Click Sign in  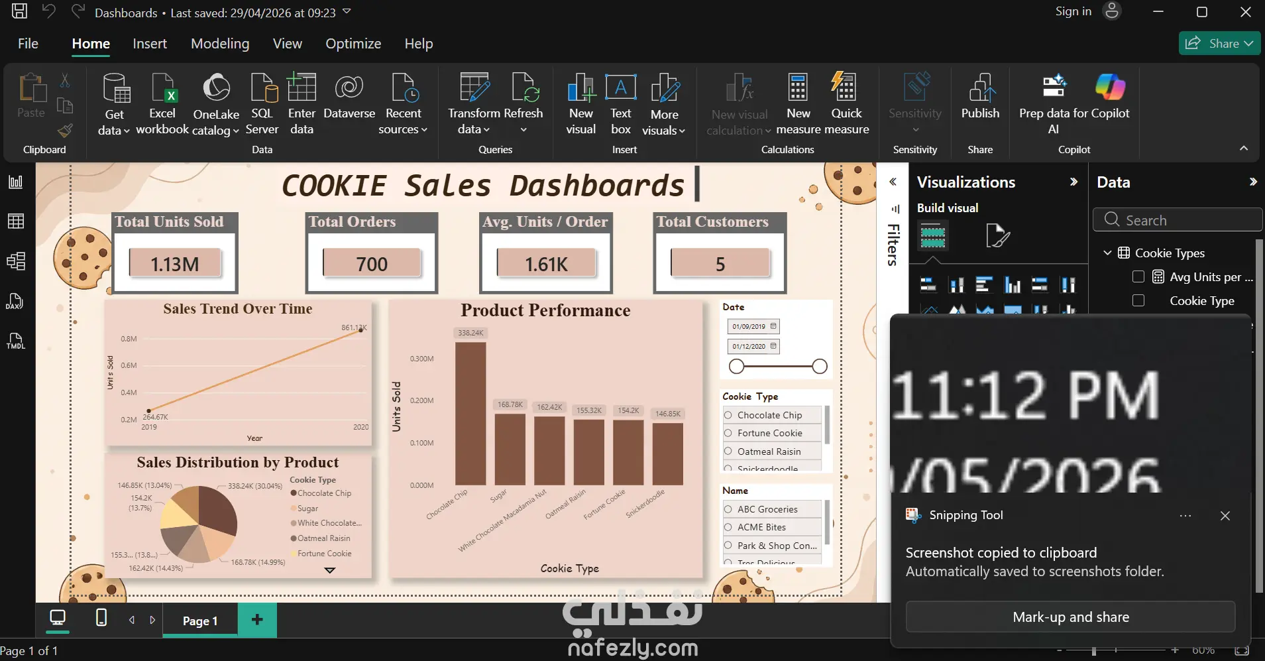(x=1073, y=11)
